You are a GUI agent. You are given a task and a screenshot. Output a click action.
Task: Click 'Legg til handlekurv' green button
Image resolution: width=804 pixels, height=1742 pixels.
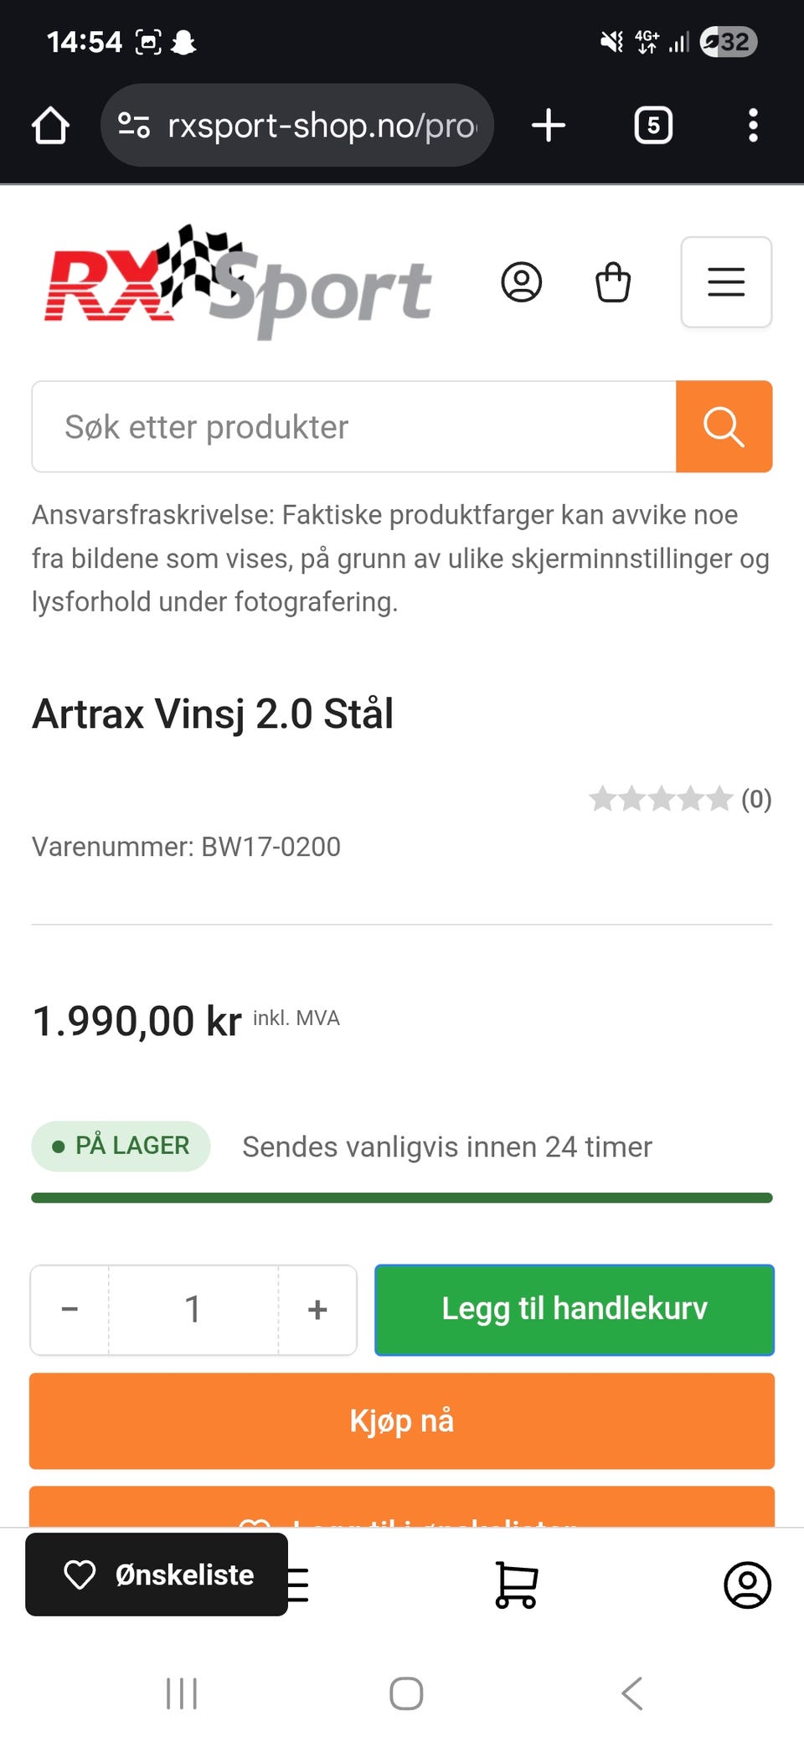click(x=575, y=1310)
